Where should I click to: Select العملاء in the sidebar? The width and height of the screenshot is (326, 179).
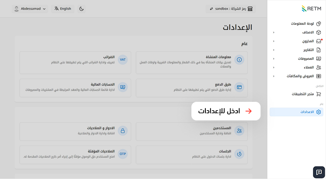pos(297,67)
